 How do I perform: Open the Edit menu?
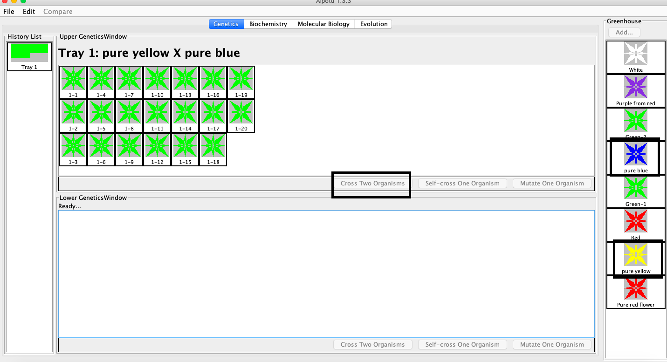[x=29, y=11]
